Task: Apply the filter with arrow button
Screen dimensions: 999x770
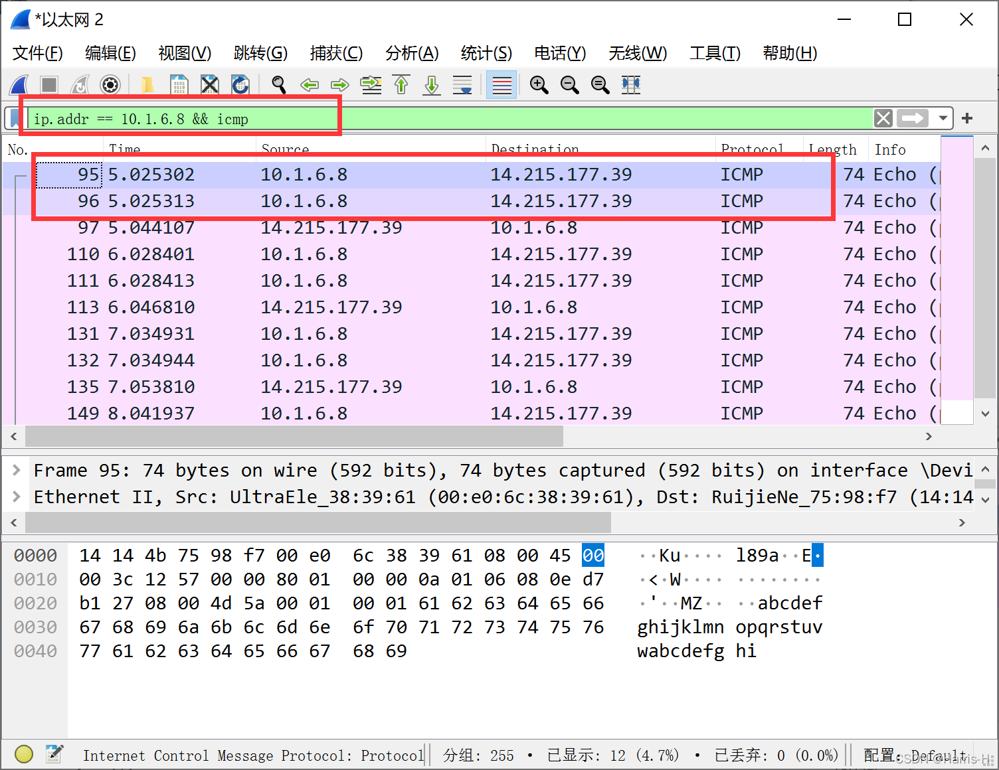Action: (x=913, y=118)
